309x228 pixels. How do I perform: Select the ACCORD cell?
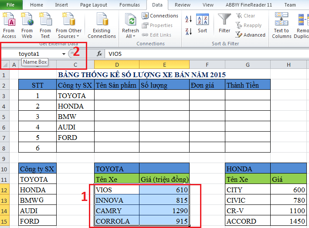click(x=248, y=221)
